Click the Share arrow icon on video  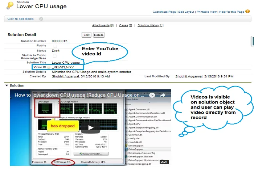163,95
